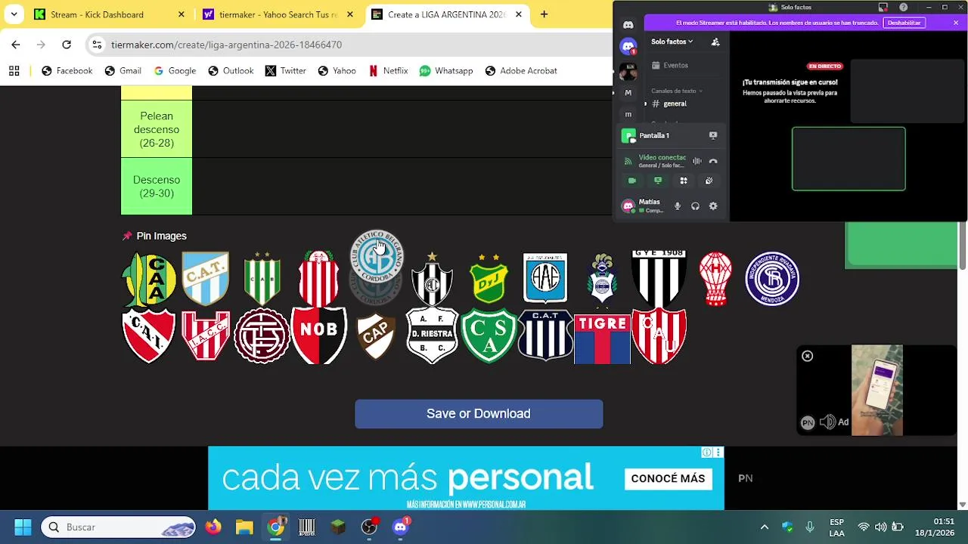Pick the D. Riestra badge
The height and width of the screenshot is (544, 968).
432,335
